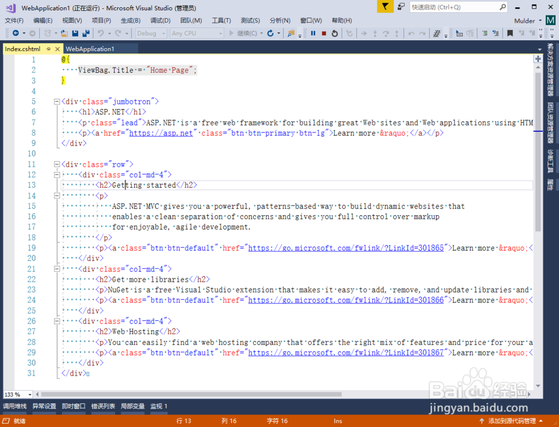The height and width of the screenshot is (427, 559).
Task: Click the Restart debugging icon
Action: [x=334, y=33]
